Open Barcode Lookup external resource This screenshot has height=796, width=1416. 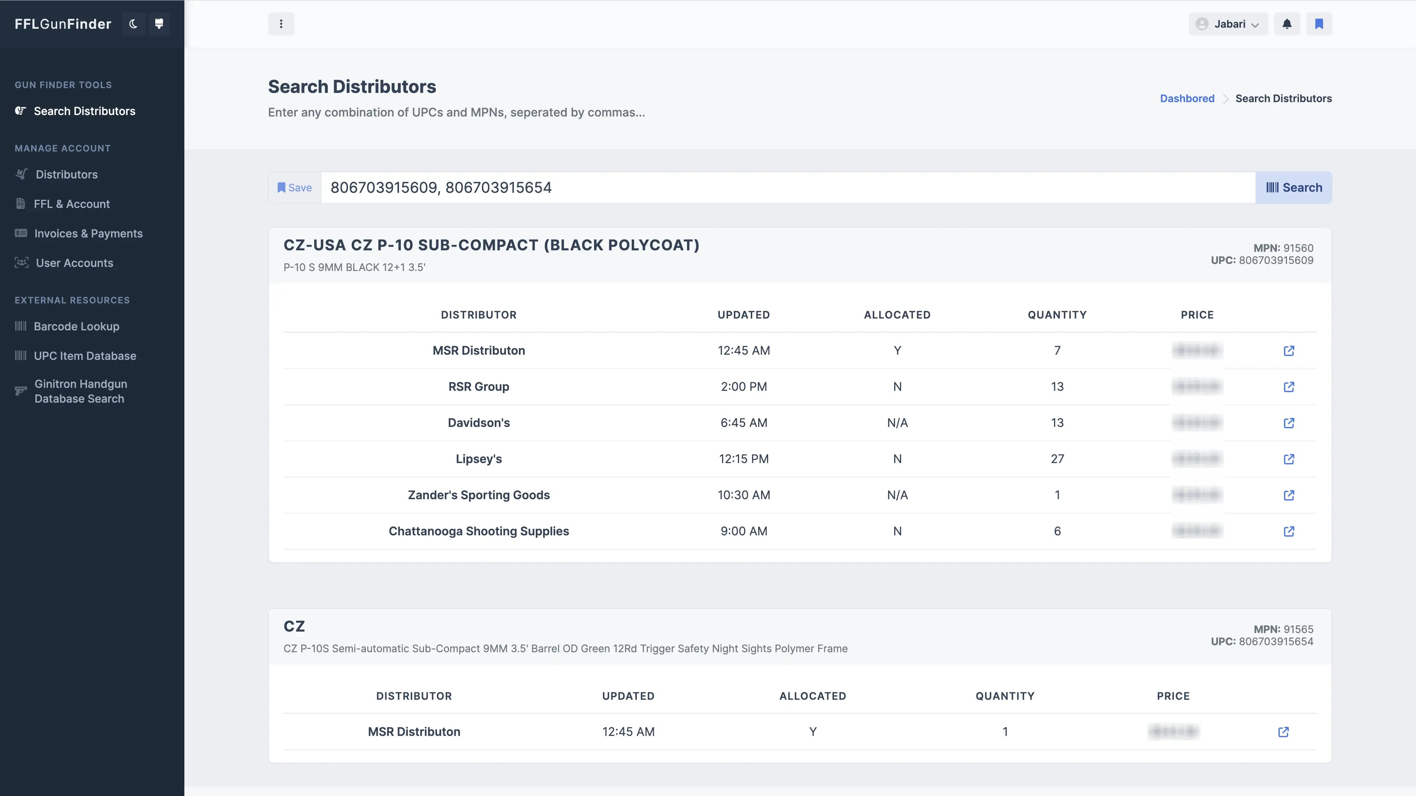pyautogui.click(x=76, y=326)
